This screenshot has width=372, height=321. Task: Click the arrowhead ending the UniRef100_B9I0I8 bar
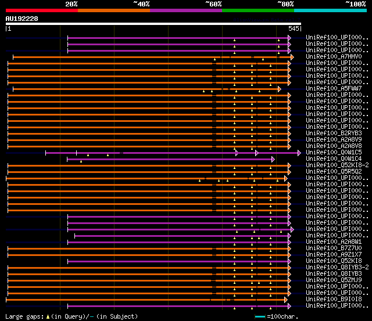[285, 300]
